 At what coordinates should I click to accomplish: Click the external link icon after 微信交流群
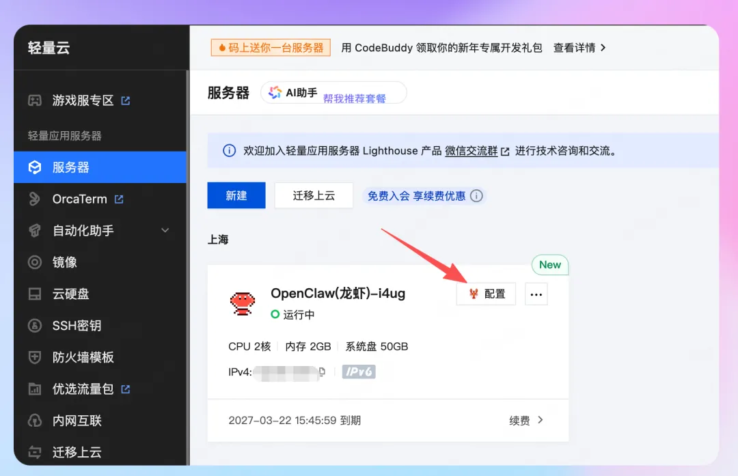pyautogui.click(x=505, y=152)
